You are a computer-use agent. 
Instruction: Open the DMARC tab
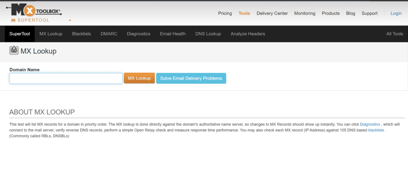[109, 34]
